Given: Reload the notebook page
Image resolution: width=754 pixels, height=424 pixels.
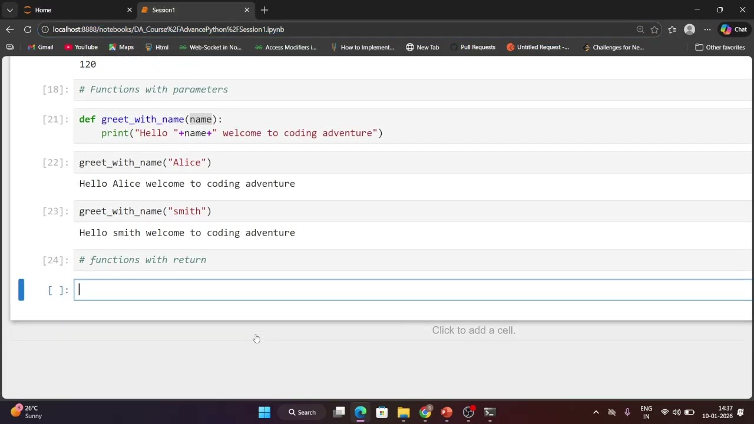Looking at the screenshot, I should 28,29.
